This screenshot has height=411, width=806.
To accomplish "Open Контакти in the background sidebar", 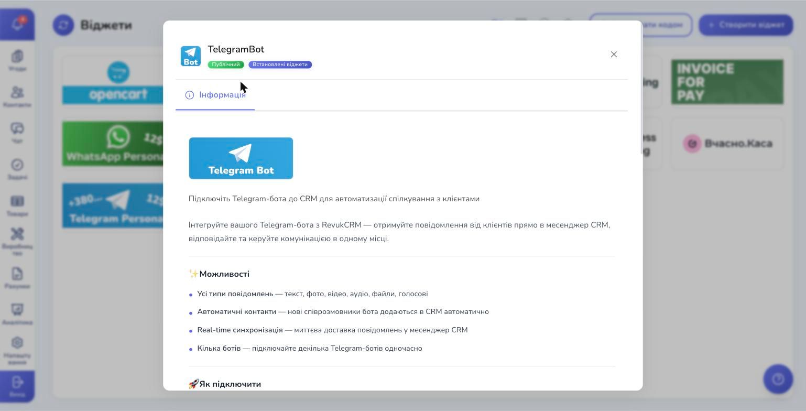I will (17, 97).
